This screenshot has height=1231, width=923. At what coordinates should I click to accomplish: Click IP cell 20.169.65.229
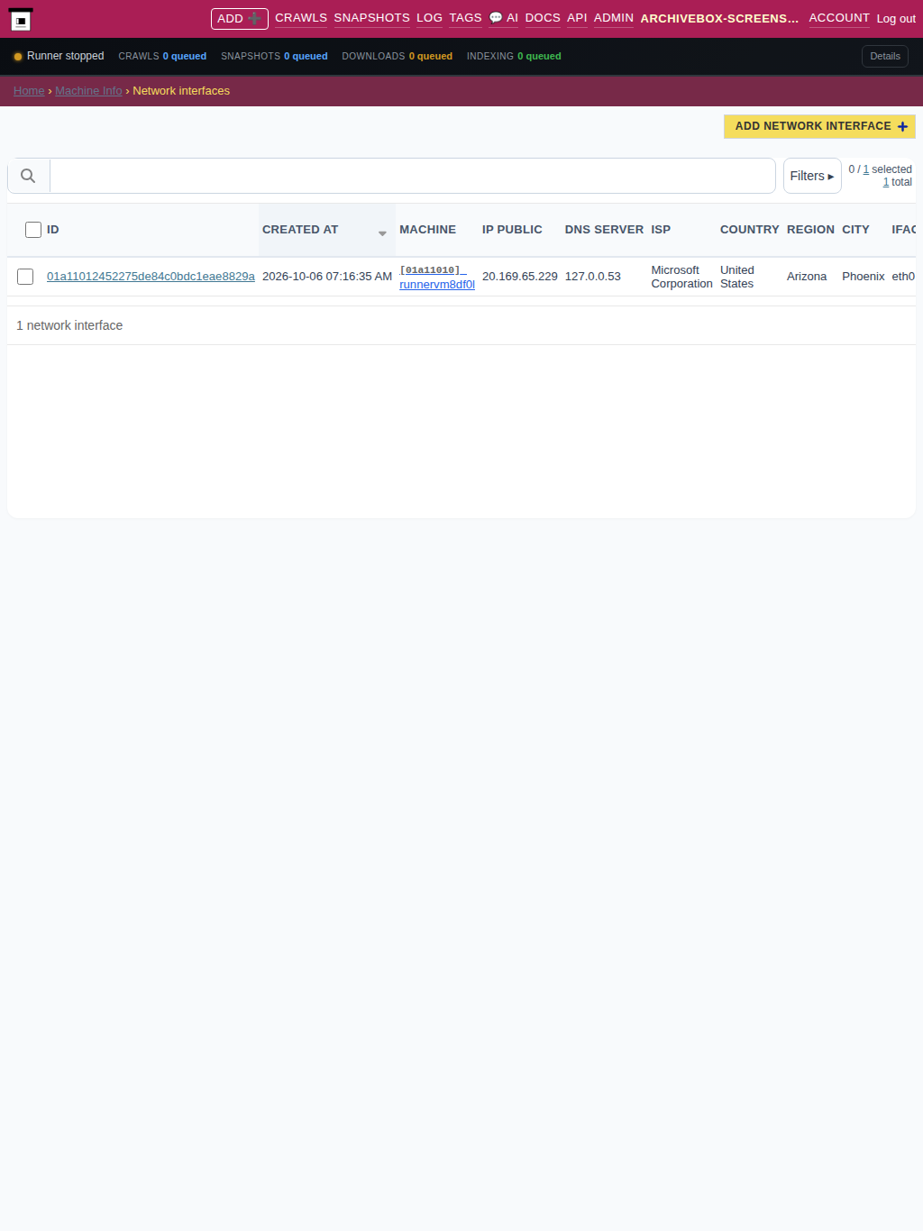pyautogui.click(x=520, y=277)
